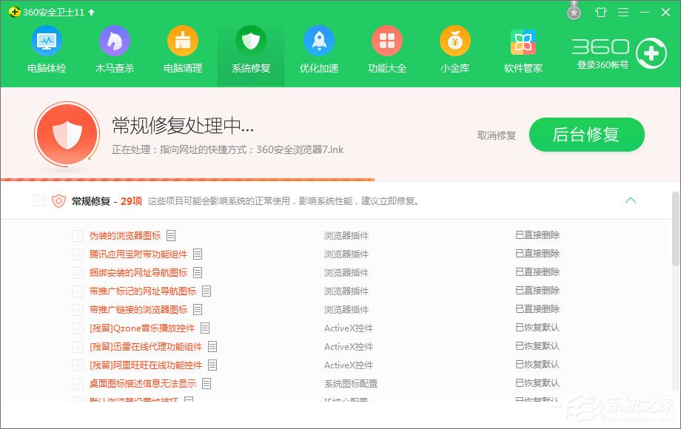Select the 电脑体检 (PC Checkup) icon
Screen dimensions: 681x429
47,50
